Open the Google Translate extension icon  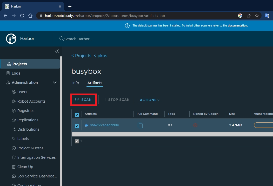point(267,16)
